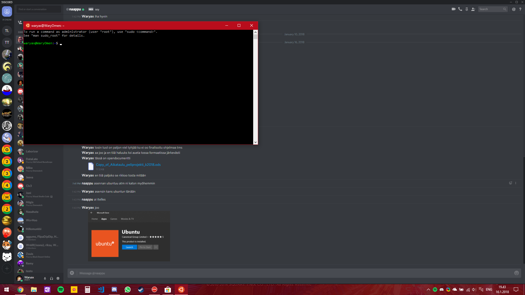Open conversation with Laborizer
Image resolution: width=525 pixels, height=295 pixels.
point(32,152)
